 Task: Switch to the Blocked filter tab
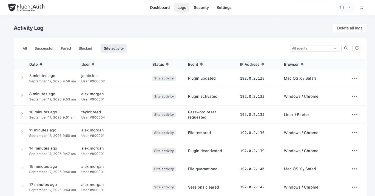85,48
